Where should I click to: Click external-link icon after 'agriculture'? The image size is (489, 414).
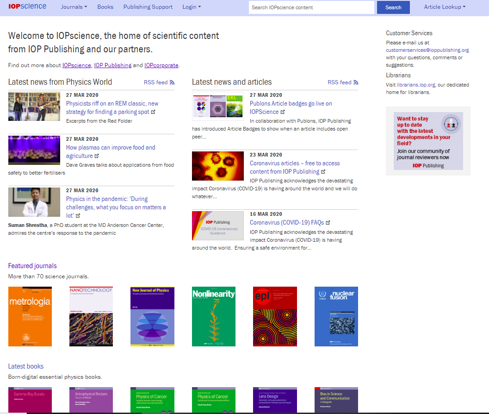coord(97,156)
